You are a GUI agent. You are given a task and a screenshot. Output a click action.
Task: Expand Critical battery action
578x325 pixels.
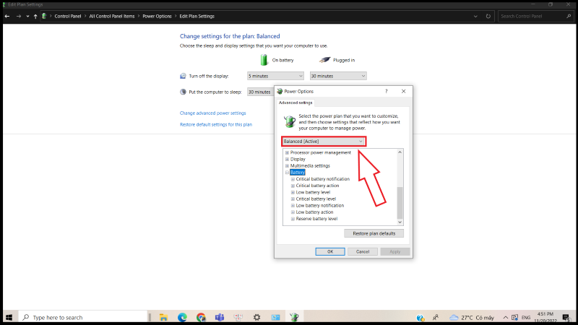tap(293, 186)
